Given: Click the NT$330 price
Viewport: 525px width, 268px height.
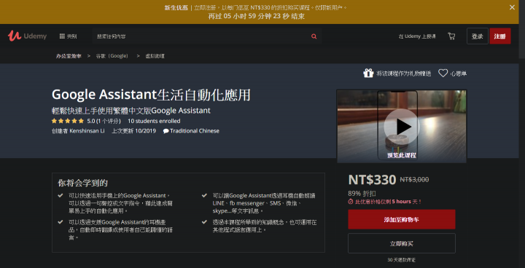Looking at the screenshot, I should 372,180.
